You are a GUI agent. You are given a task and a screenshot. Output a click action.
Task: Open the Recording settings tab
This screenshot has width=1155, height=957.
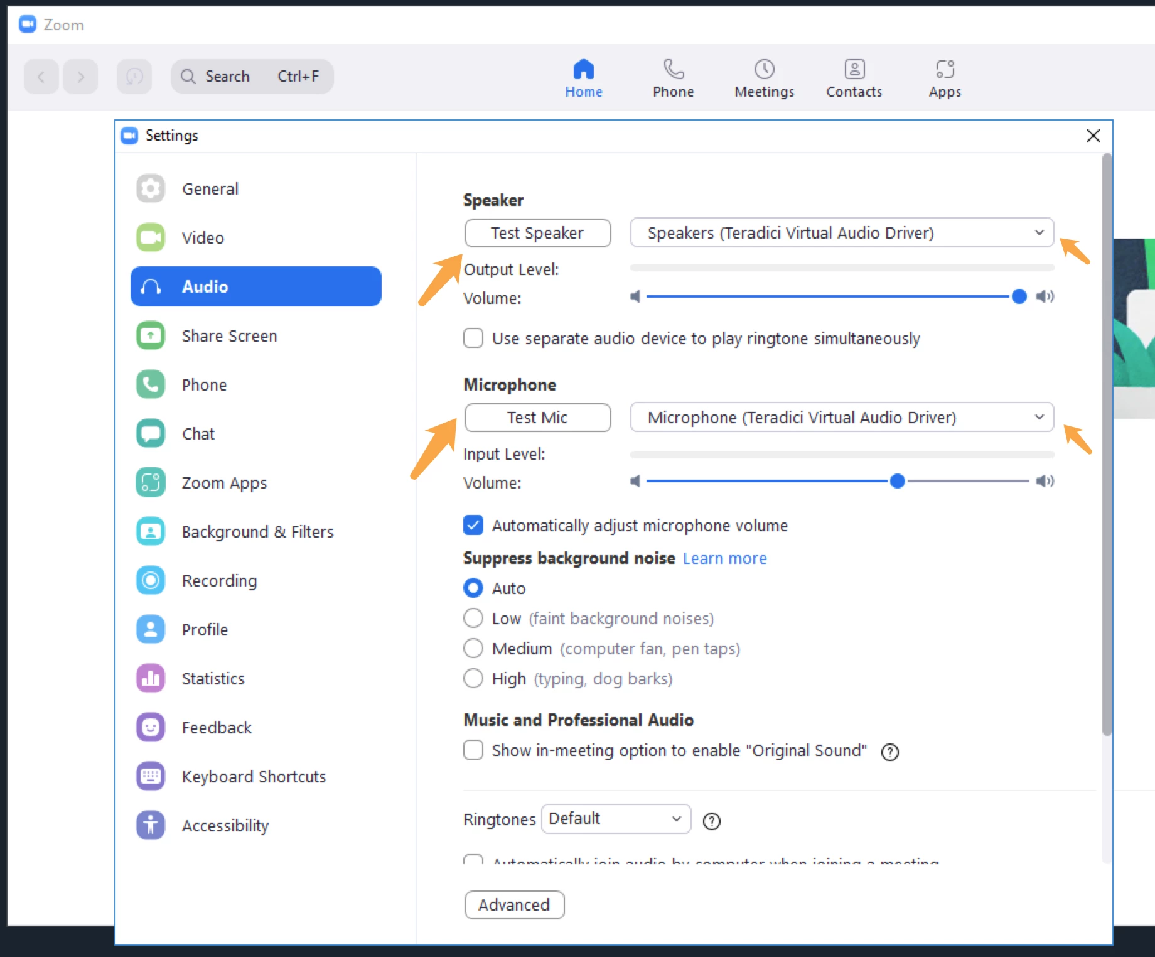256,580
